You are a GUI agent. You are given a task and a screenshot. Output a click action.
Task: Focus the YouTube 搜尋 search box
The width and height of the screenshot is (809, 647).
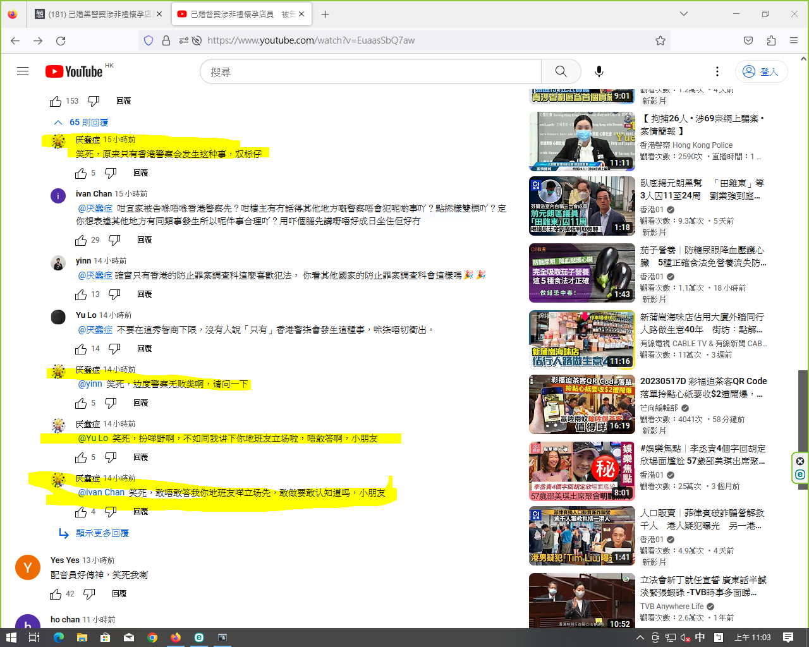[x=370, y=71]
